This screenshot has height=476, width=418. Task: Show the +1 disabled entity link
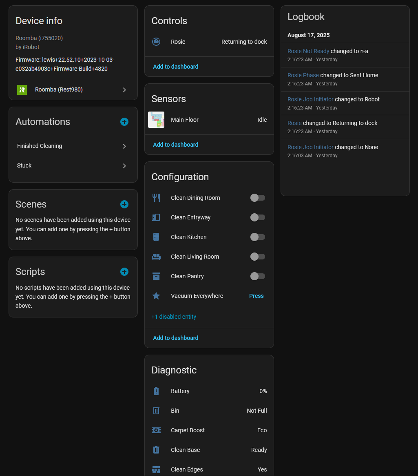(x=174, y=317)
